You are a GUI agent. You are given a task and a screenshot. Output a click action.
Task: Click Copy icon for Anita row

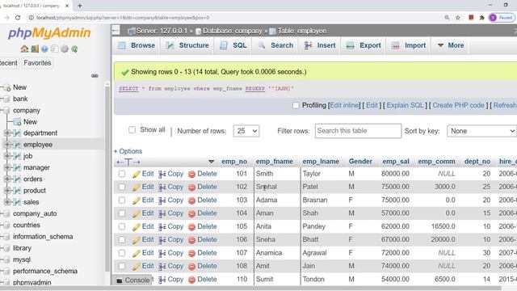click(162, 227)
